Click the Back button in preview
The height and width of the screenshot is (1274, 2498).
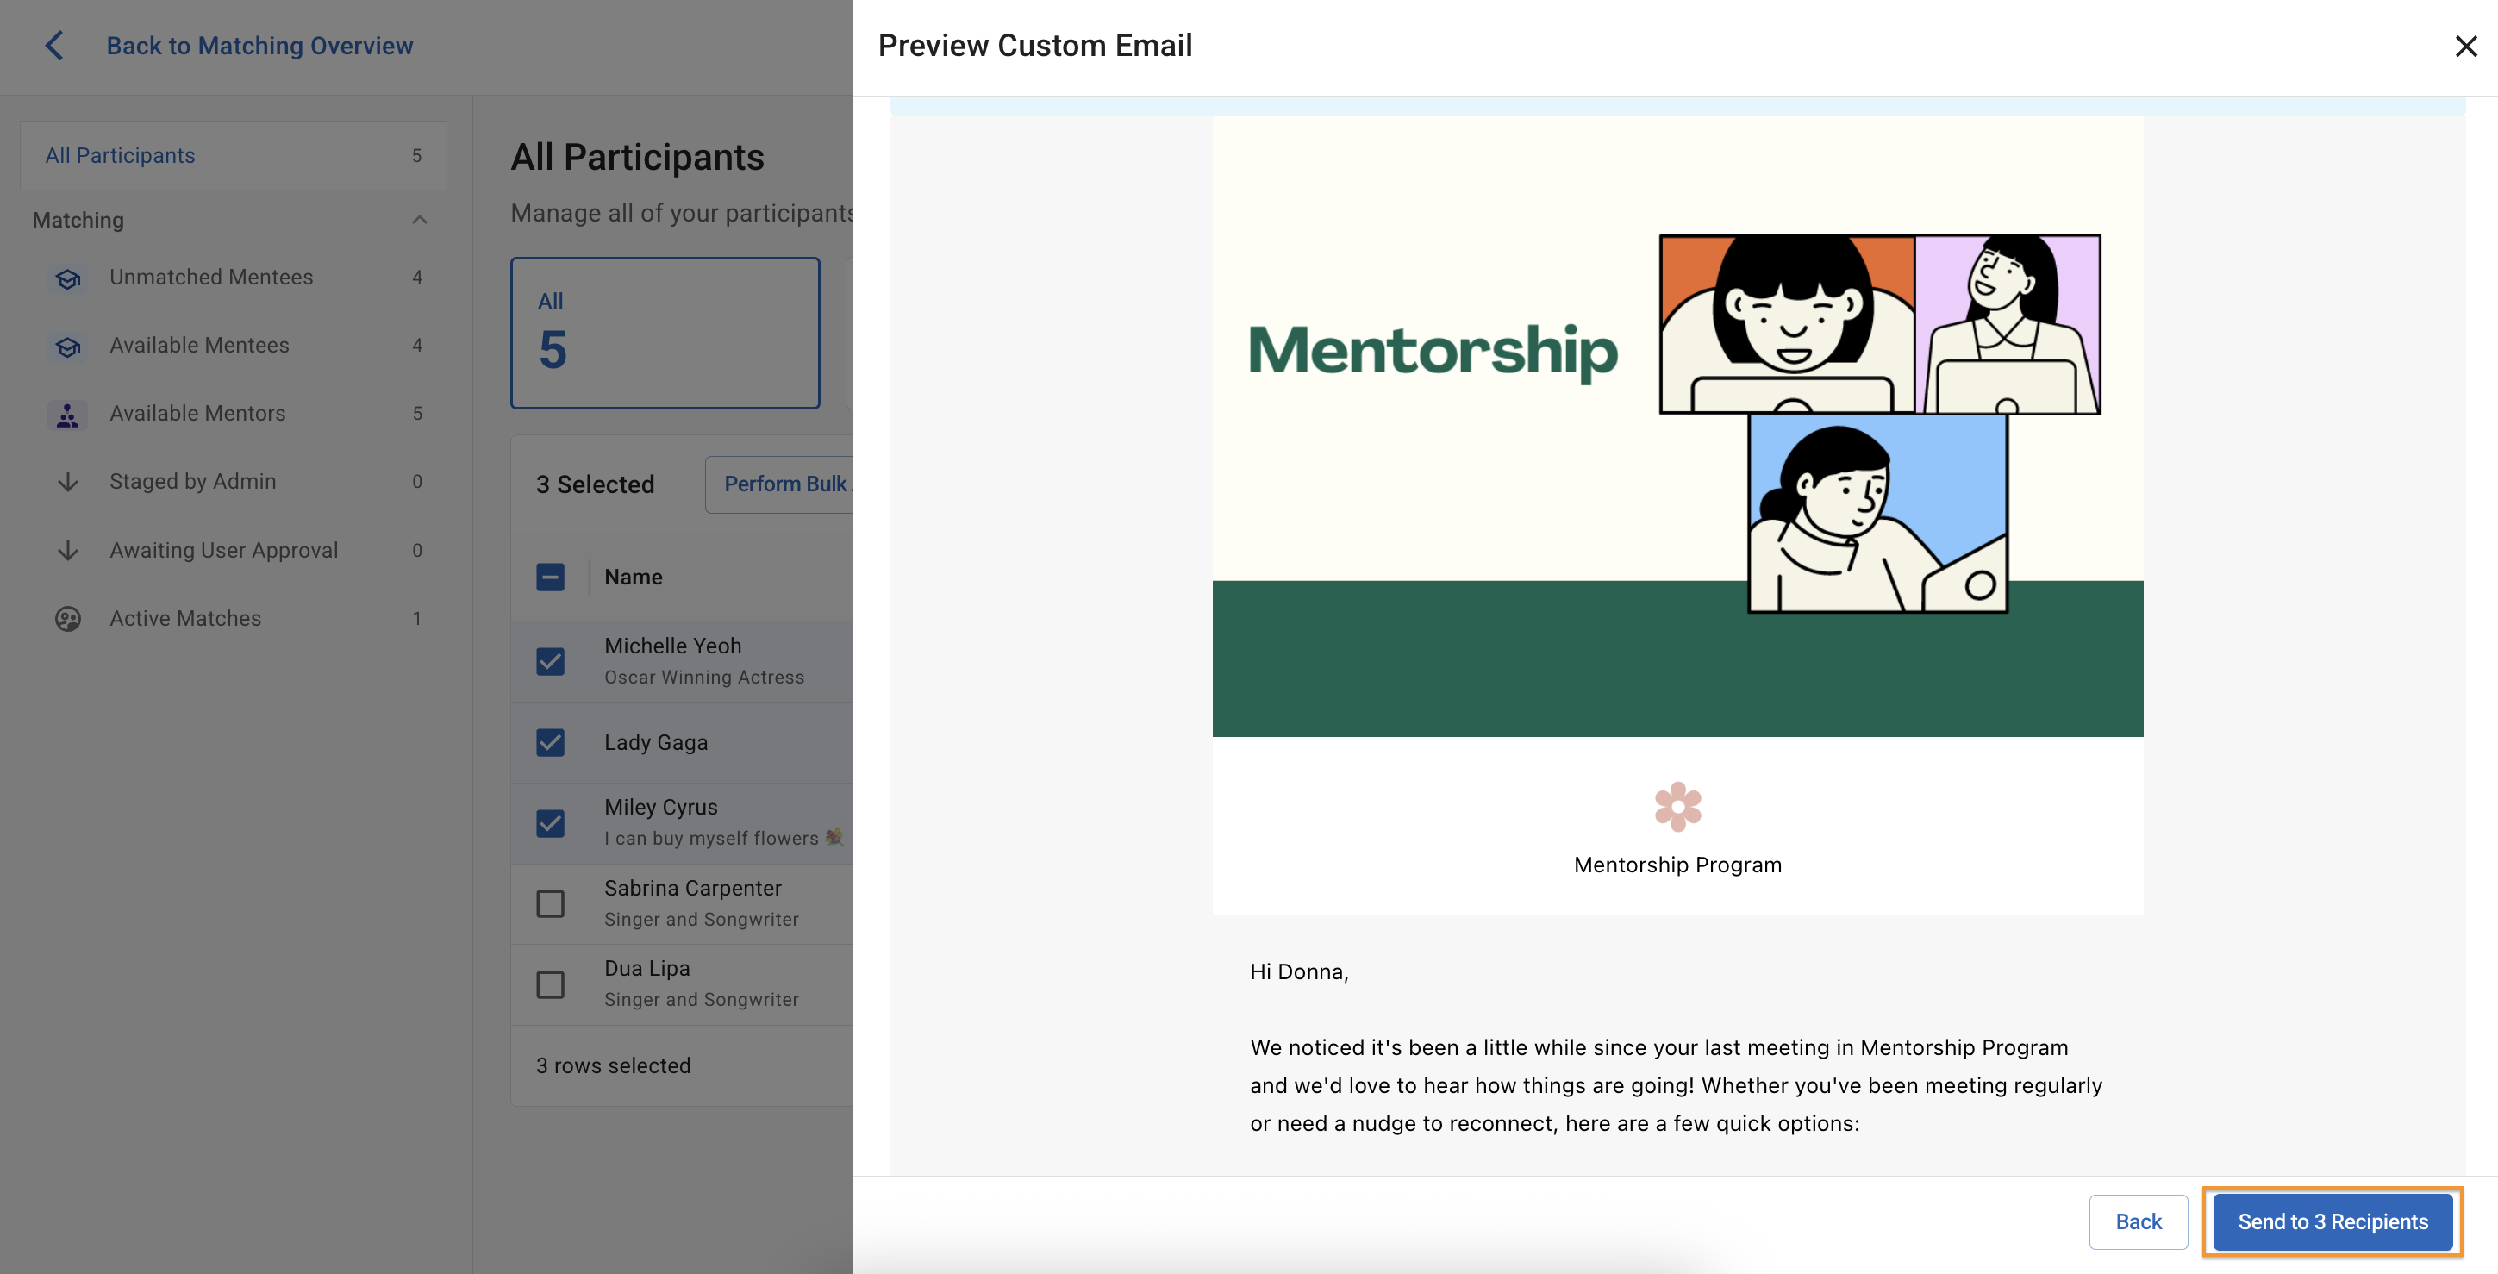pos(2138,1221)
